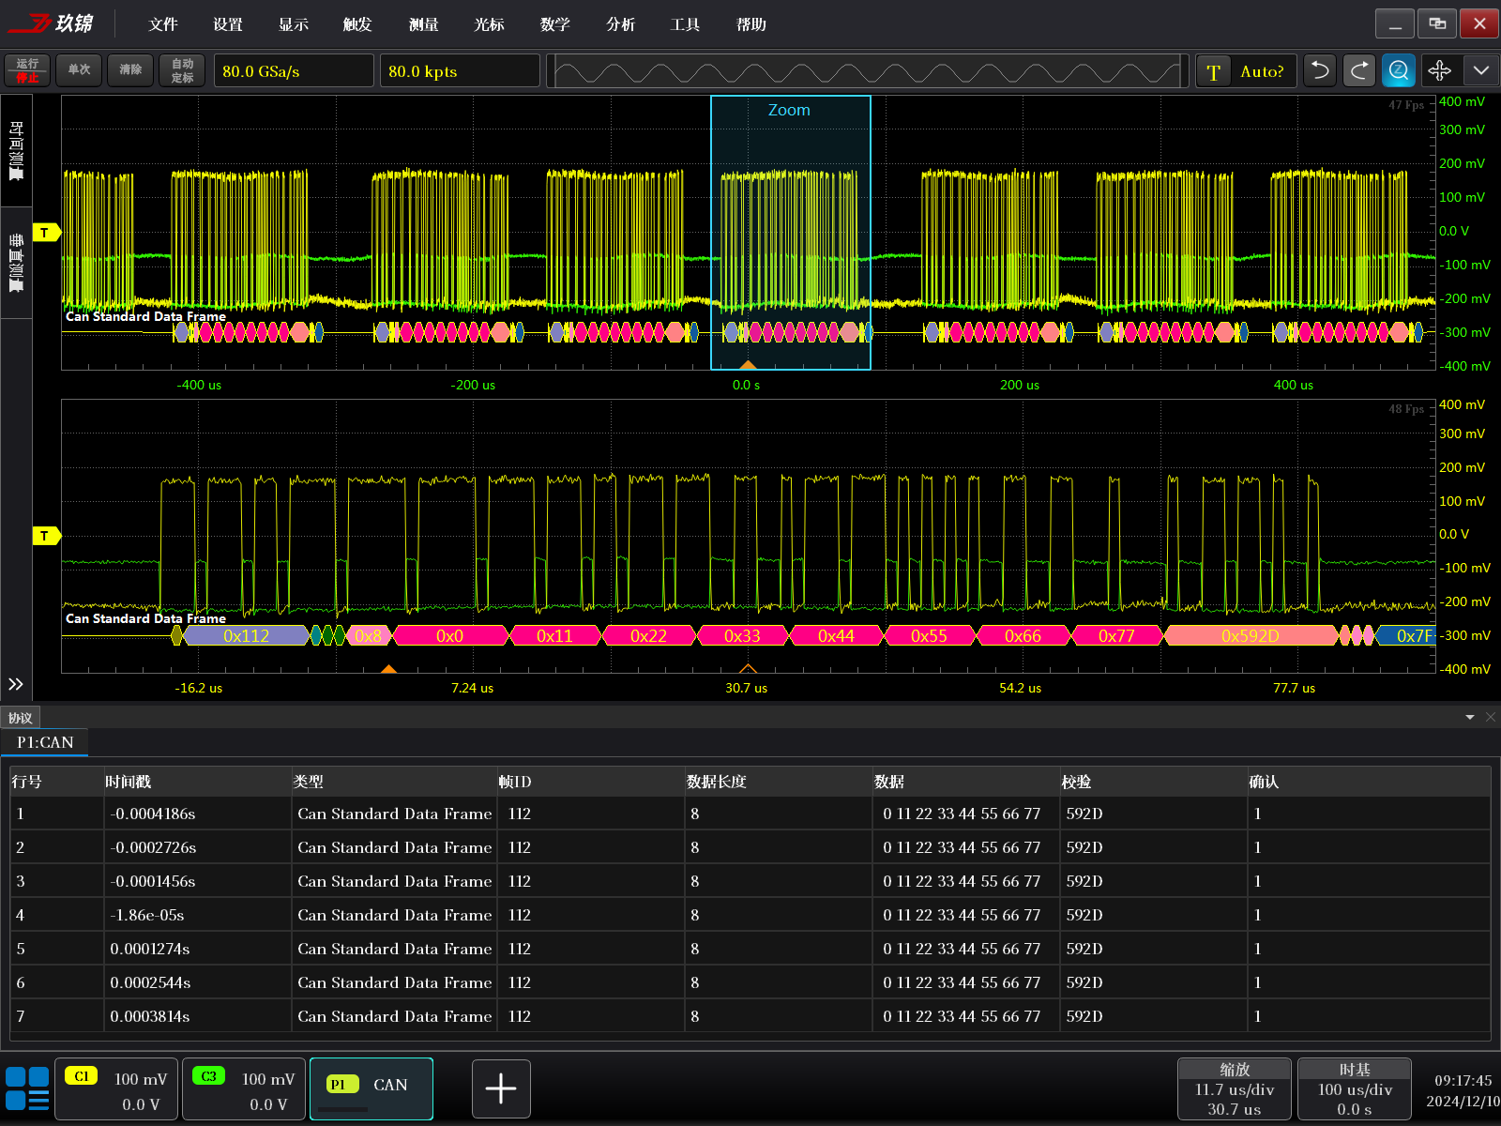The width and height of the screenshot is (1501, 1126).
Task: Select the pan/move crosshair tool
Action: tap(1439, 70)
